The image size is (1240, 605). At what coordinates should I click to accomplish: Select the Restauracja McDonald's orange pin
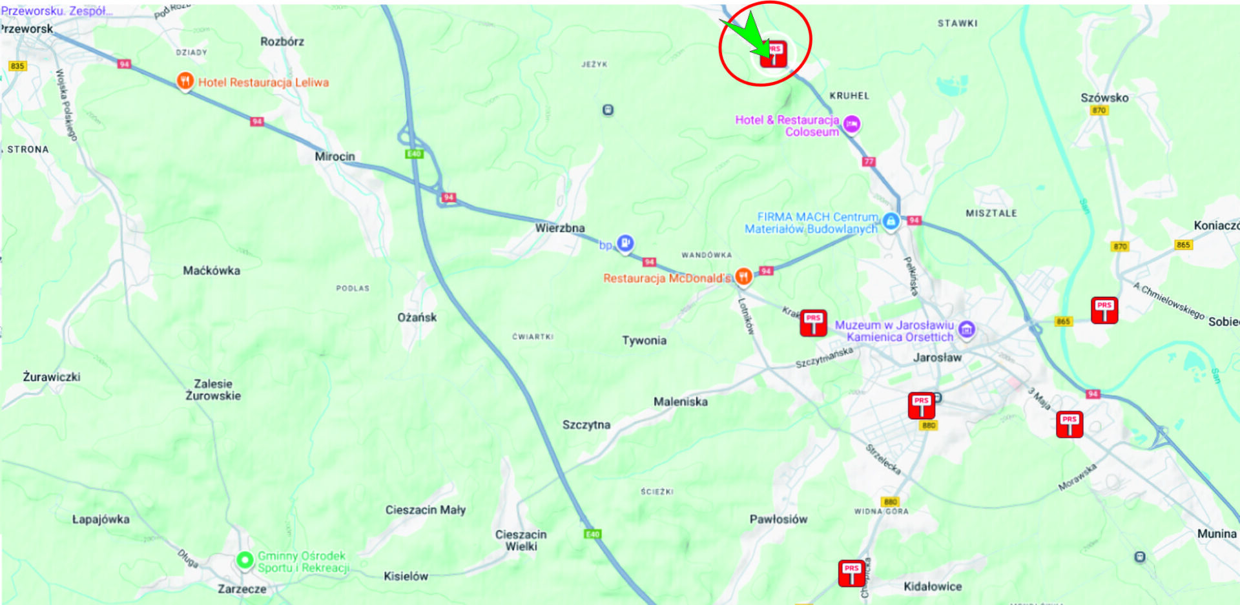743,277
